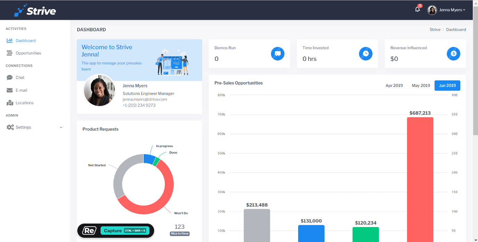Expand the Settings section in the sidebar
Screen dimensions: 478x242
tap(61, 127)
